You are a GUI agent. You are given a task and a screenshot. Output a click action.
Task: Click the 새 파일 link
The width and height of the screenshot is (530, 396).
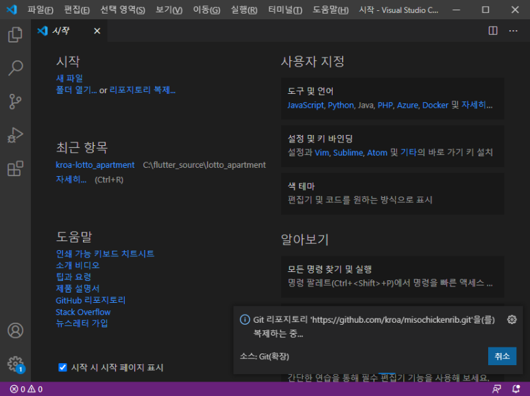click(69, 78)
